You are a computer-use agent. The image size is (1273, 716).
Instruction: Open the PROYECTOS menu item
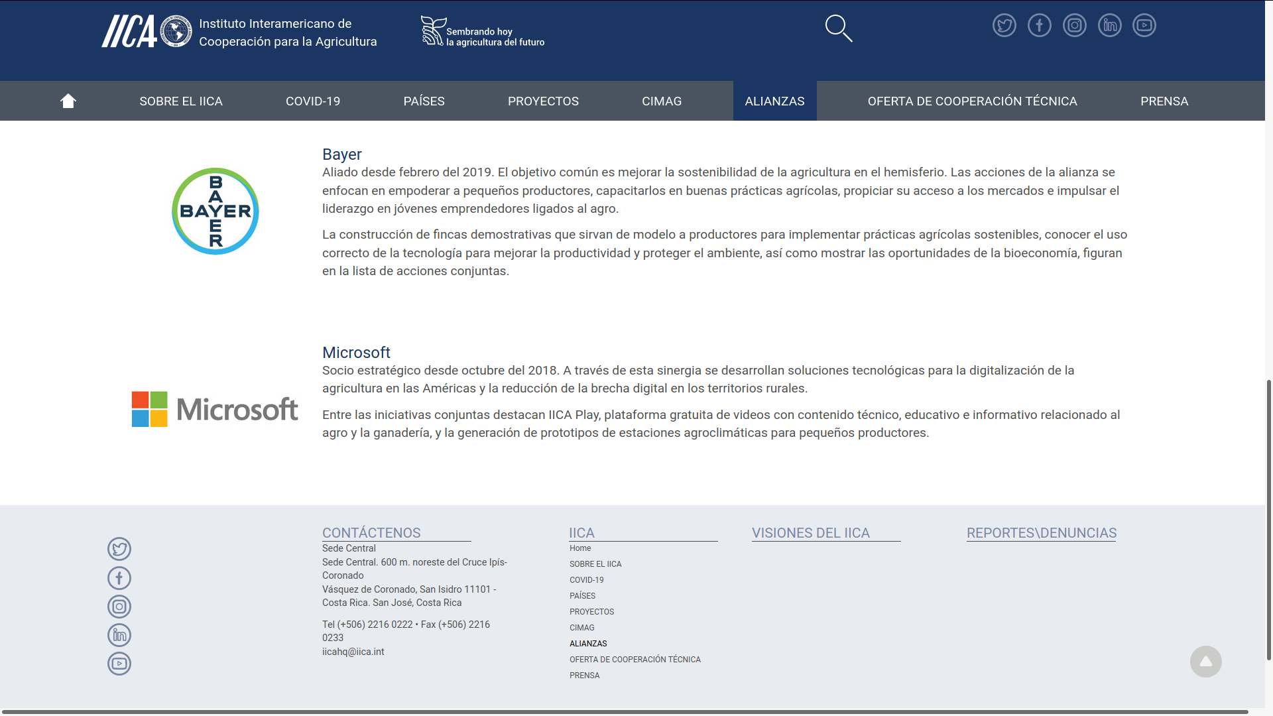pyautogui.click(x=543, y=101)
